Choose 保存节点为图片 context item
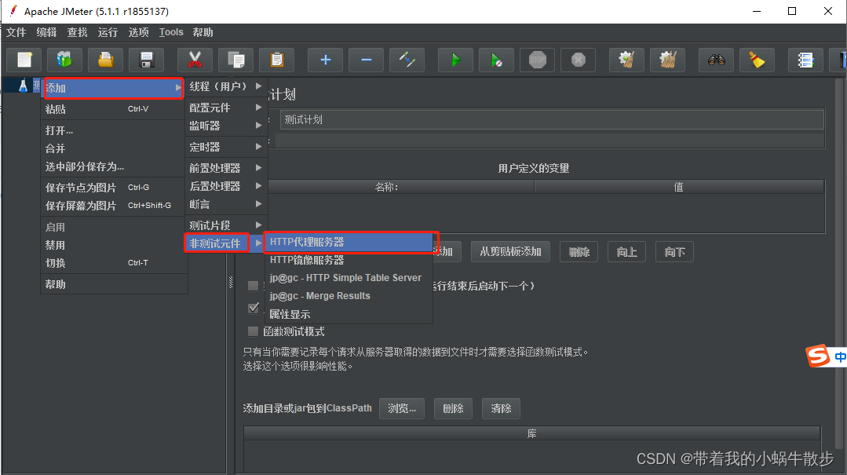The height and width of the screenshot is (475, 847). (x=114, y=188)
